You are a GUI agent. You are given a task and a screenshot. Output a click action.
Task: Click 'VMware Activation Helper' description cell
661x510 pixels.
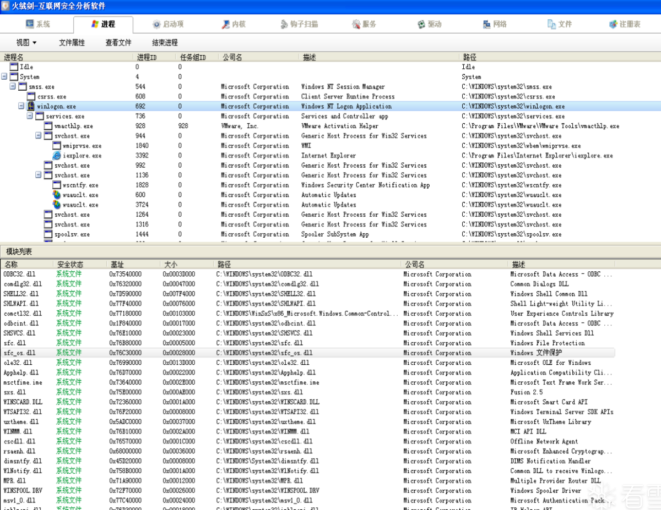[340, 126]
